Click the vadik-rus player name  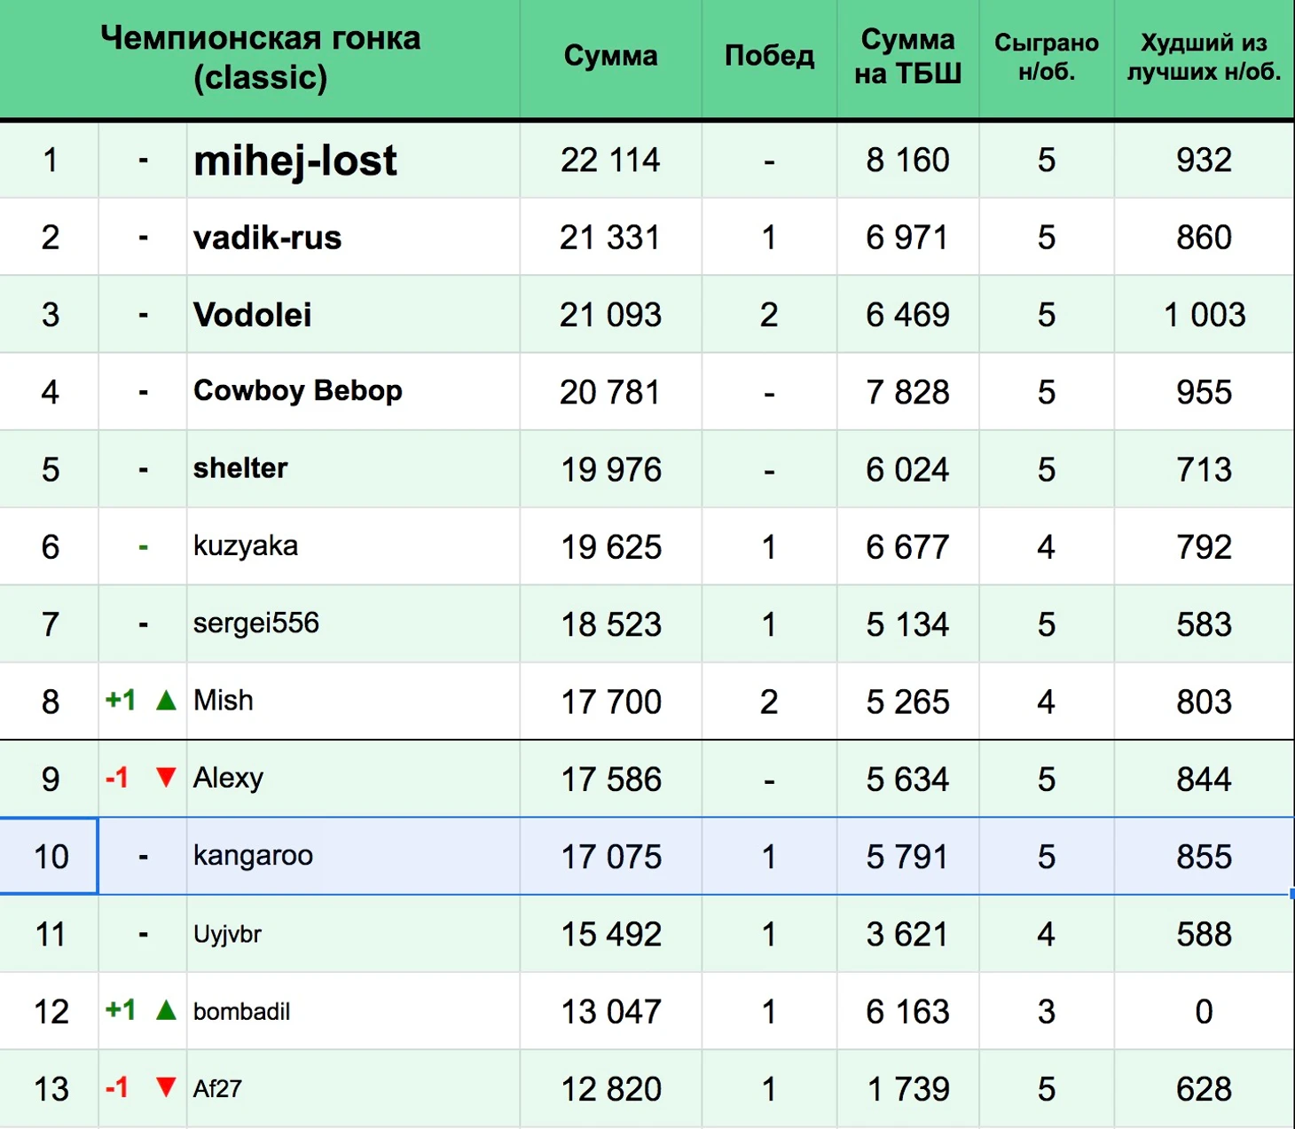pyautogui.click(x=268, y=238)
